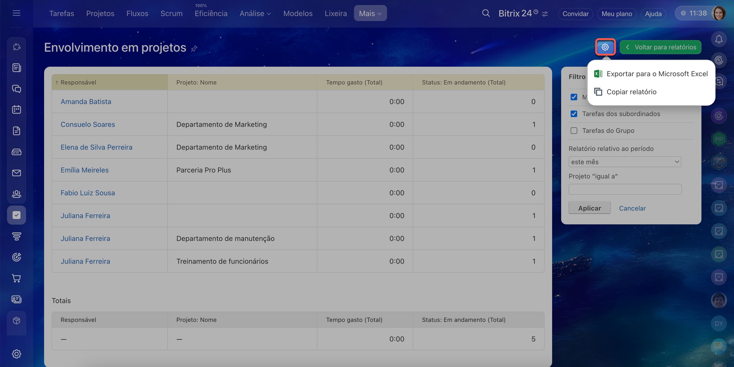Open the notifications bell icon
Viewport: 734px width, 367px height.
[x=719, y=39]
